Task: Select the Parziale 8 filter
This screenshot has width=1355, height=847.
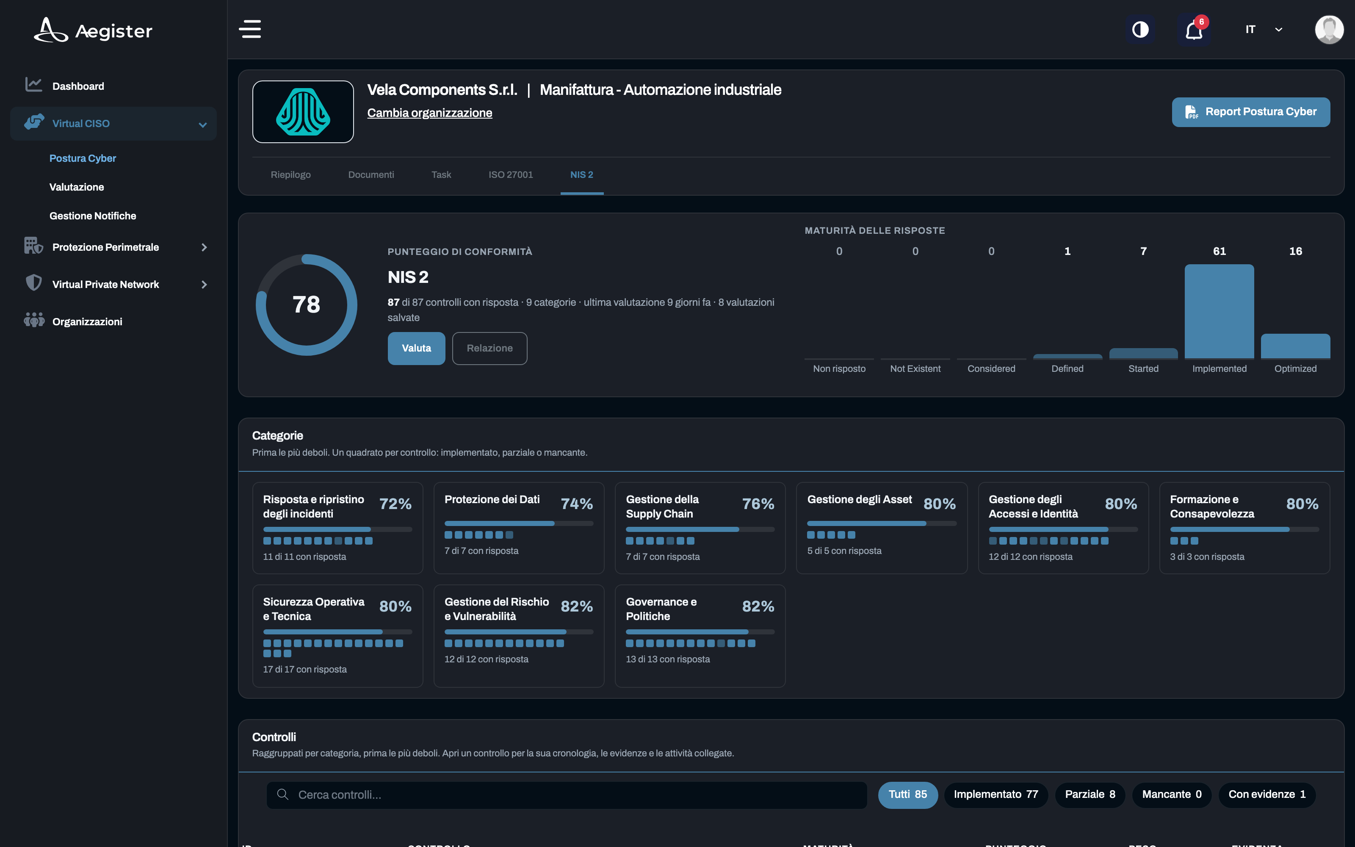Action: pyautogui.click(x=1090, y=795)
